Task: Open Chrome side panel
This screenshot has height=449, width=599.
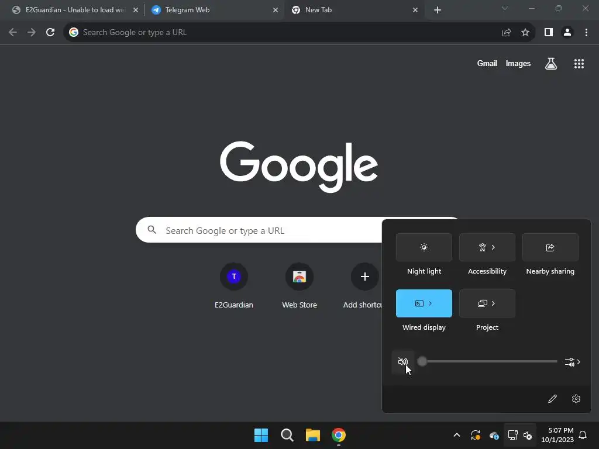Action: [549, 33]
